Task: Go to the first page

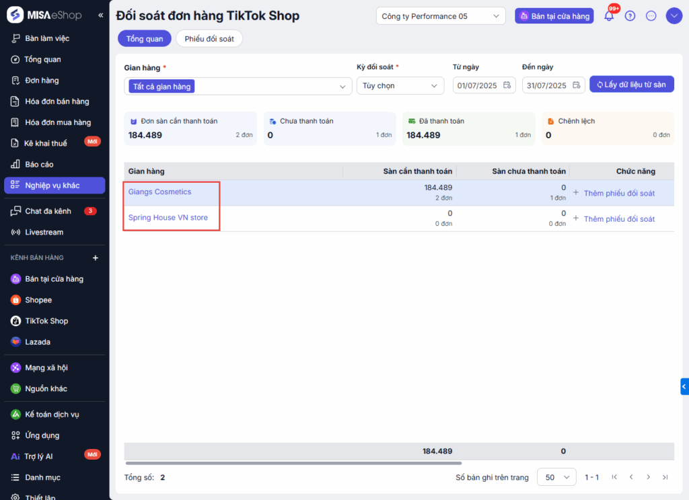Action: [x=614, y=477]
